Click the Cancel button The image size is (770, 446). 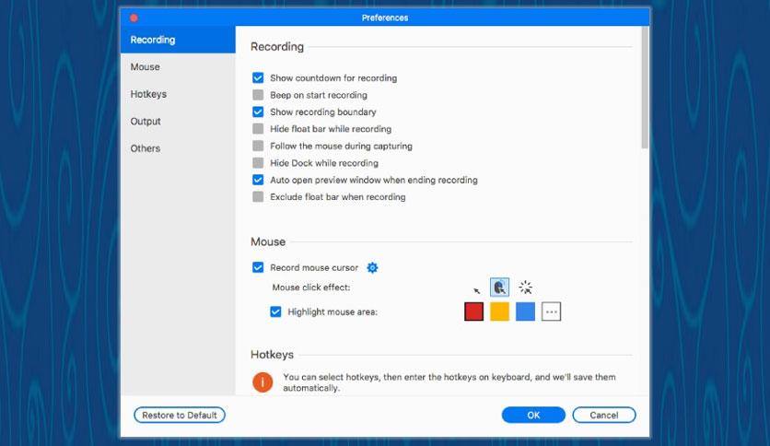click(x=604, y=415)
